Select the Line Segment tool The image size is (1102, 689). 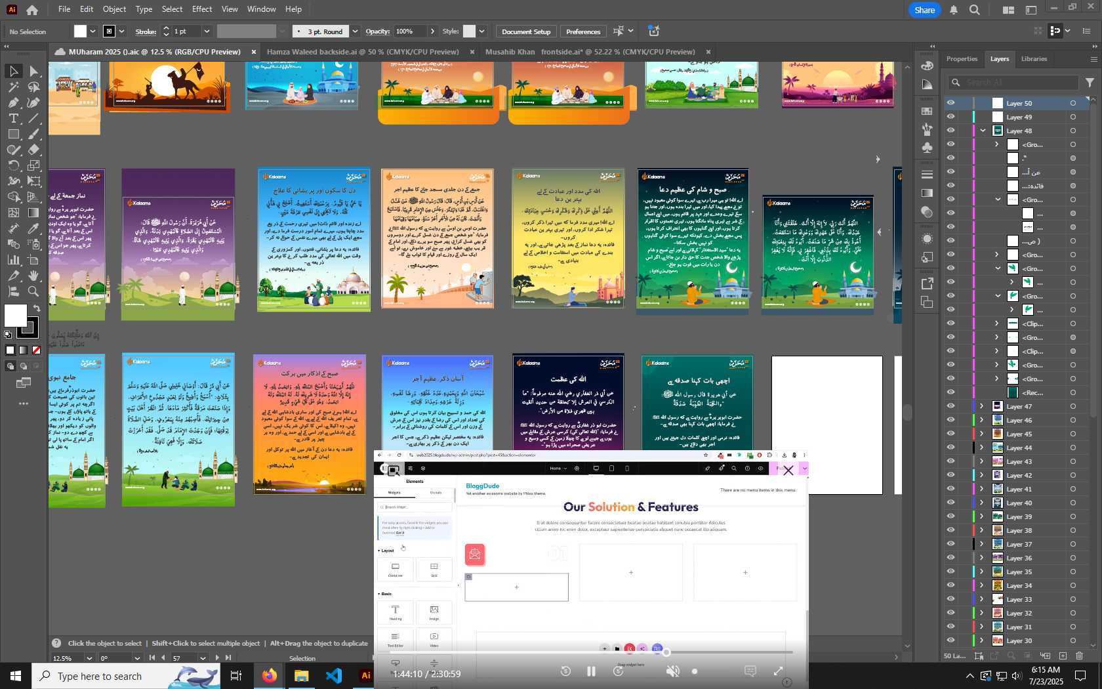[34, 118]
